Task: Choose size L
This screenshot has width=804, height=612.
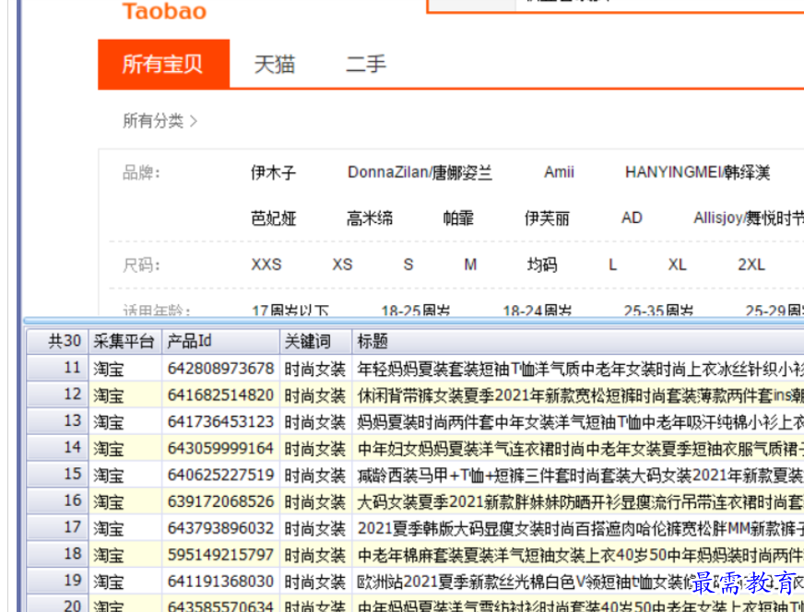Action: [613, 265]
